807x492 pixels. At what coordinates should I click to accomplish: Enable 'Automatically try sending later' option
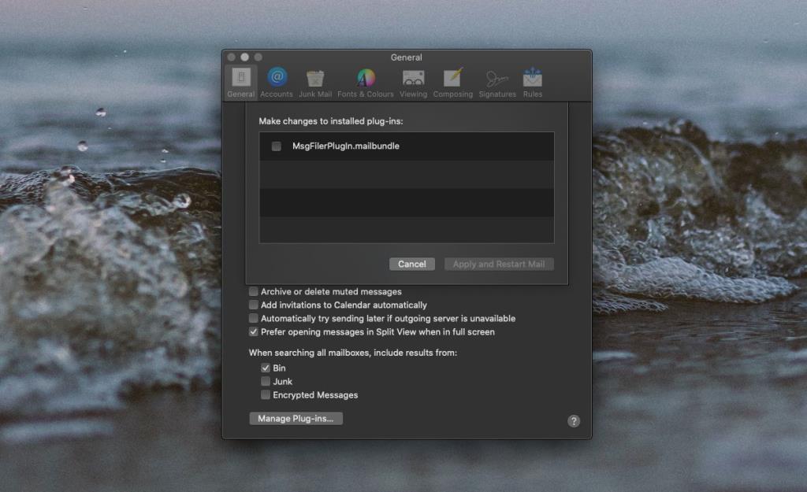[253, 318]
